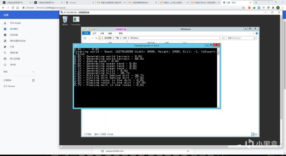This screenshot has width=286, height=156.
Task: Select the Recycle Bin on remote desktop
Action: click(65, 21)
